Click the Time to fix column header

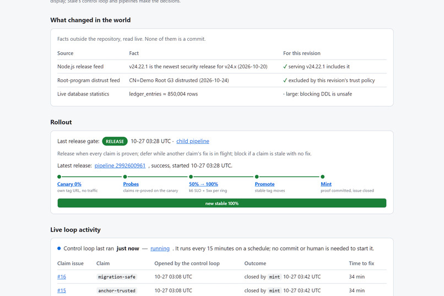coord(361,263)
